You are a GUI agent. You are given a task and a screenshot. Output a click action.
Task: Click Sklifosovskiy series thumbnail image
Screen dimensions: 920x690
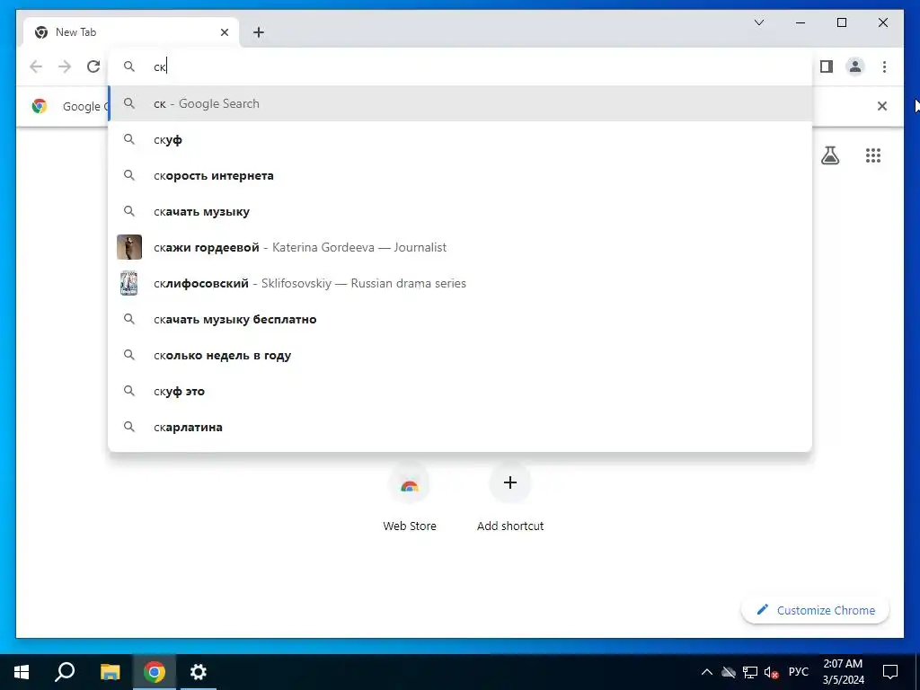pyautogui.click(x=129, y=283)
